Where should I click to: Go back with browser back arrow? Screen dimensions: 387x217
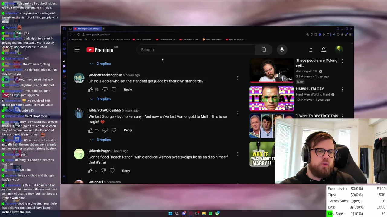tap(70, 34)
